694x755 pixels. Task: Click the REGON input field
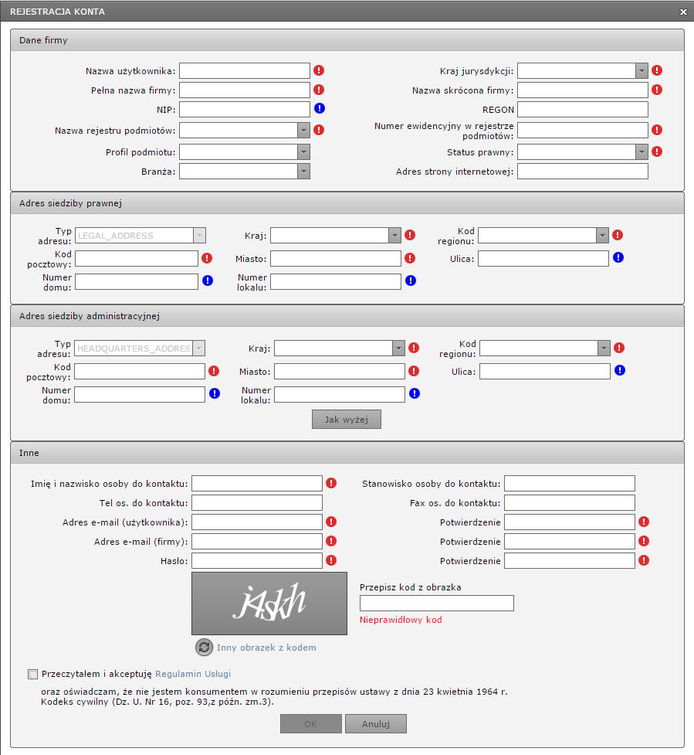click(583, 109)
